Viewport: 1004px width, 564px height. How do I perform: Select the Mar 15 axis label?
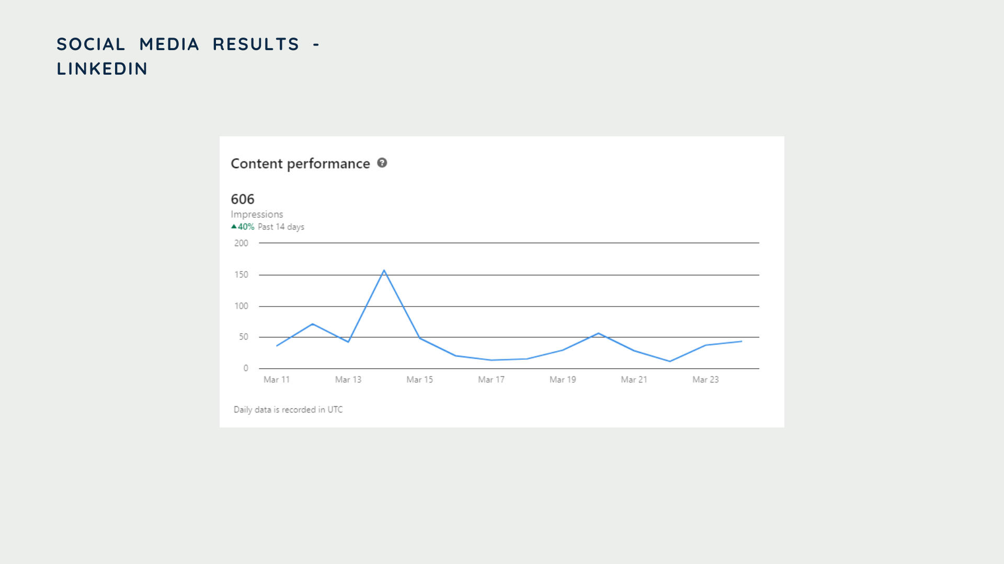tap(419, 380)
